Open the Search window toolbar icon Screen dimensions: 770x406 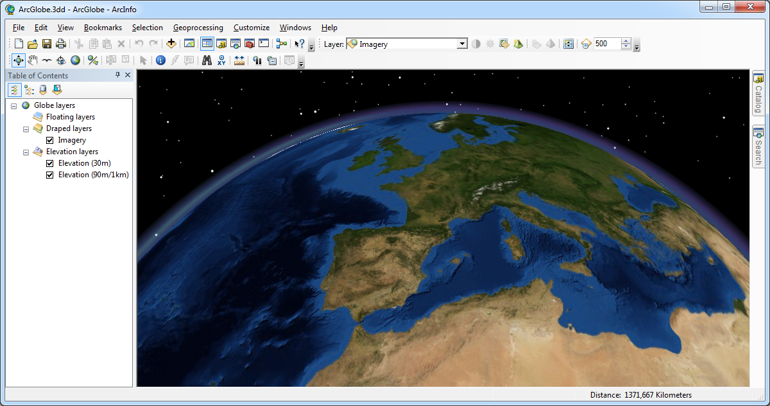235,44
